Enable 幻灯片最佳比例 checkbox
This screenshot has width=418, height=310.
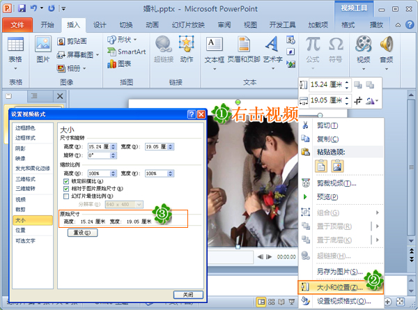(66, 196)
